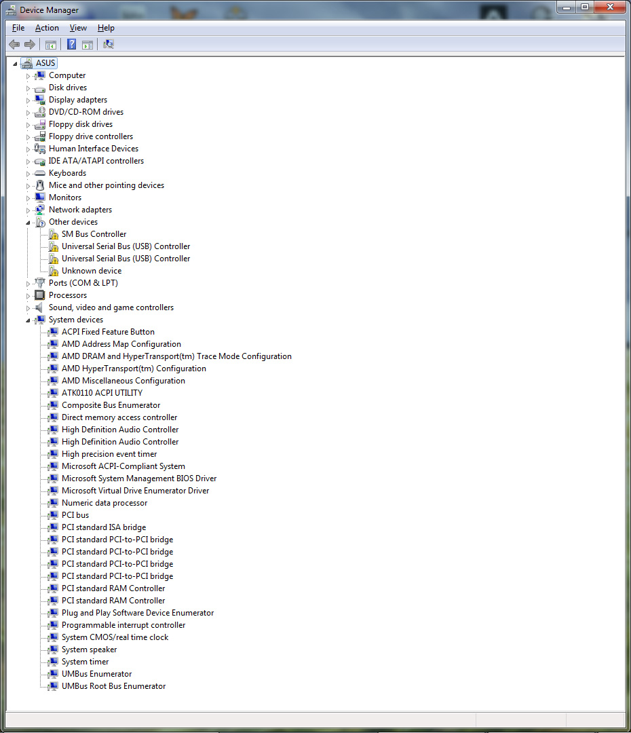The height and width of the screenshot is (733, 631).
Task: Select System CMOS/real time clock
Action: [115, 637]
